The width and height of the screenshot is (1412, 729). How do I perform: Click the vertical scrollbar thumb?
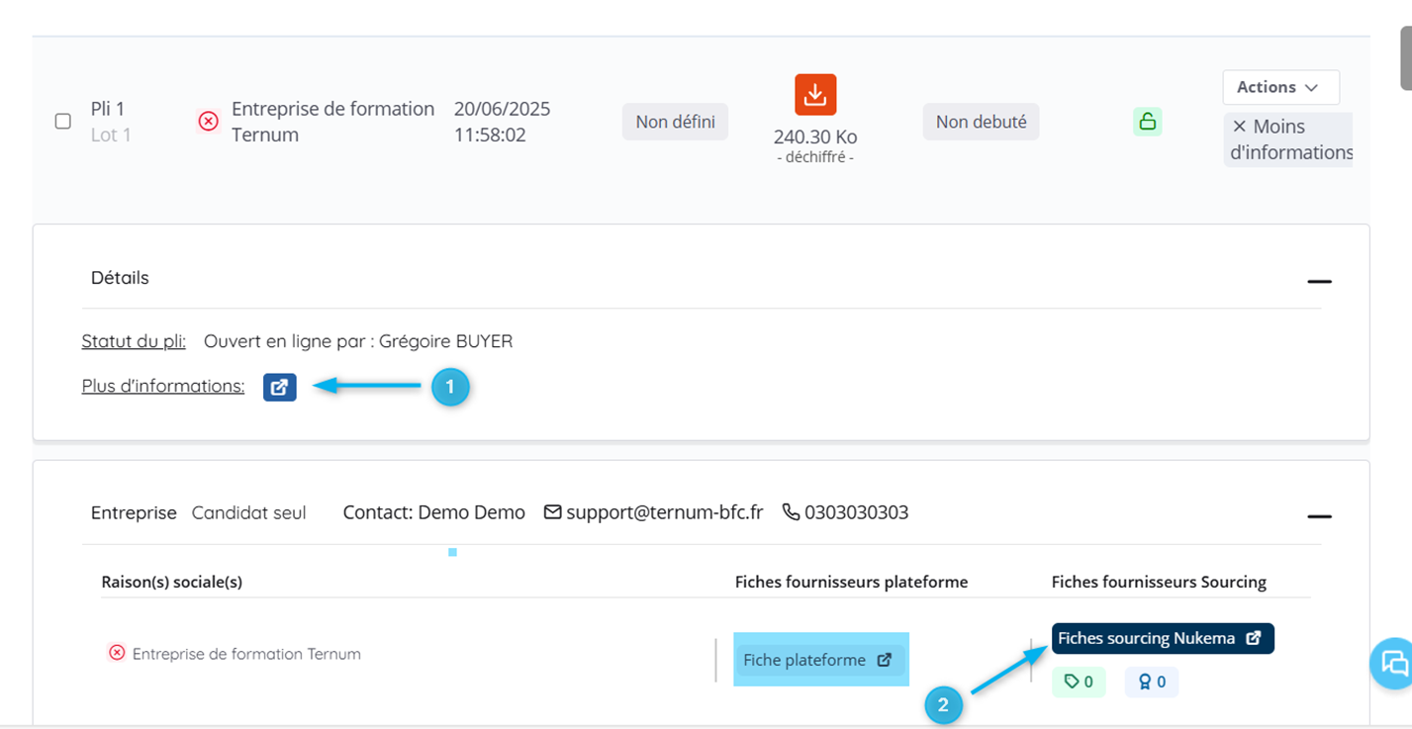(1405, 57)
